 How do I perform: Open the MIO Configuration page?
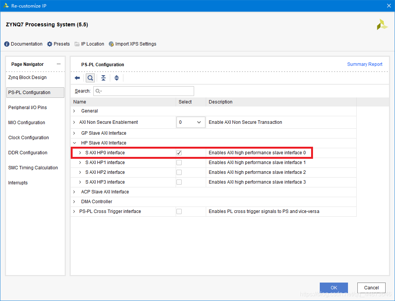click(26, 123)
